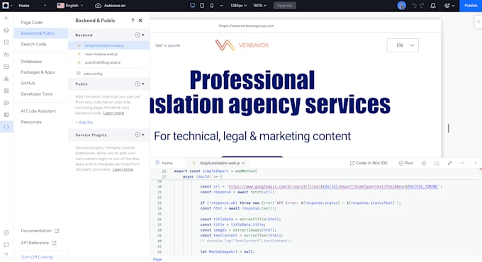Image resolution: width=482 pixels, height=262 pixels.
Task: Click the Undo arrow
Action: [x=415, y=6]
